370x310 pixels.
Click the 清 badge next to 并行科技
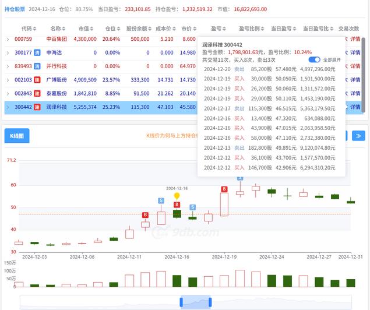pyautogui.click(x=37, y=66)
